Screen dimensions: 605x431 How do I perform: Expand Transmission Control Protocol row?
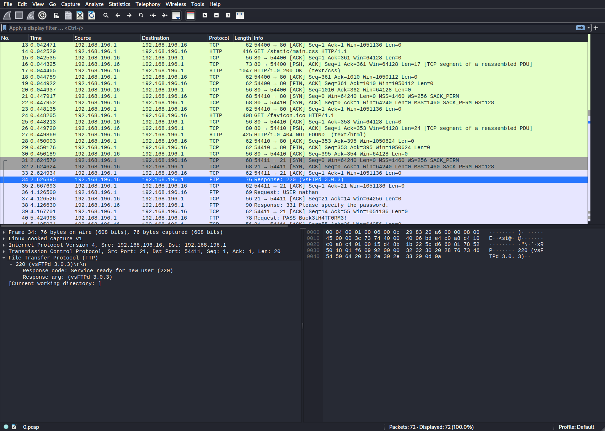tap(4, 252)
